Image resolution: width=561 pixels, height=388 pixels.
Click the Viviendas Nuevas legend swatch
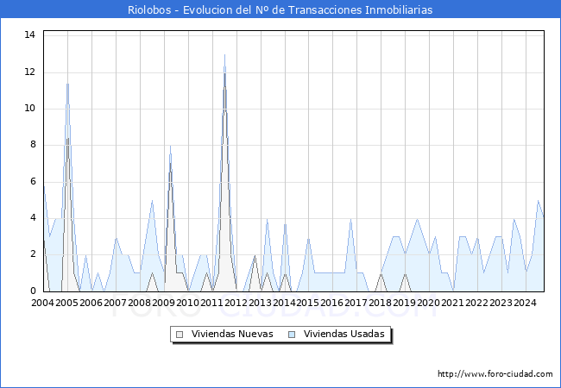[180, 335]
